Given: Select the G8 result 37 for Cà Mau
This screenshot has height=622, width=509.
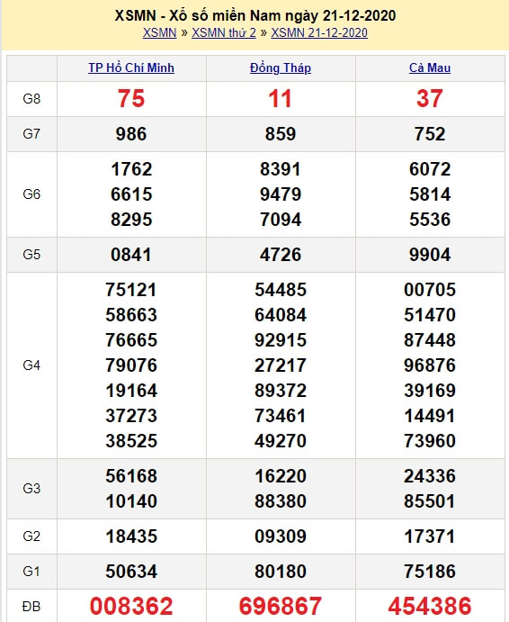Looking at the screenshot, I should click(x=430, y=98).
